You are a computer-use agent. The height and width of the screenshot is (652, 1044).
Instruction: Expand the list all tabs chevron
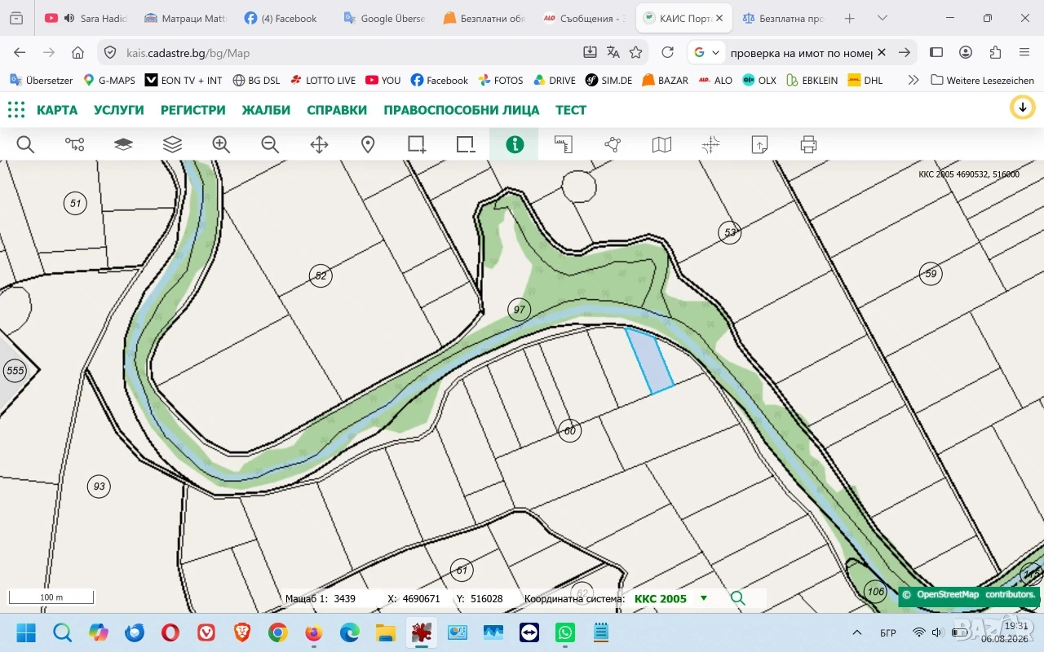click(x=882, y=18)
